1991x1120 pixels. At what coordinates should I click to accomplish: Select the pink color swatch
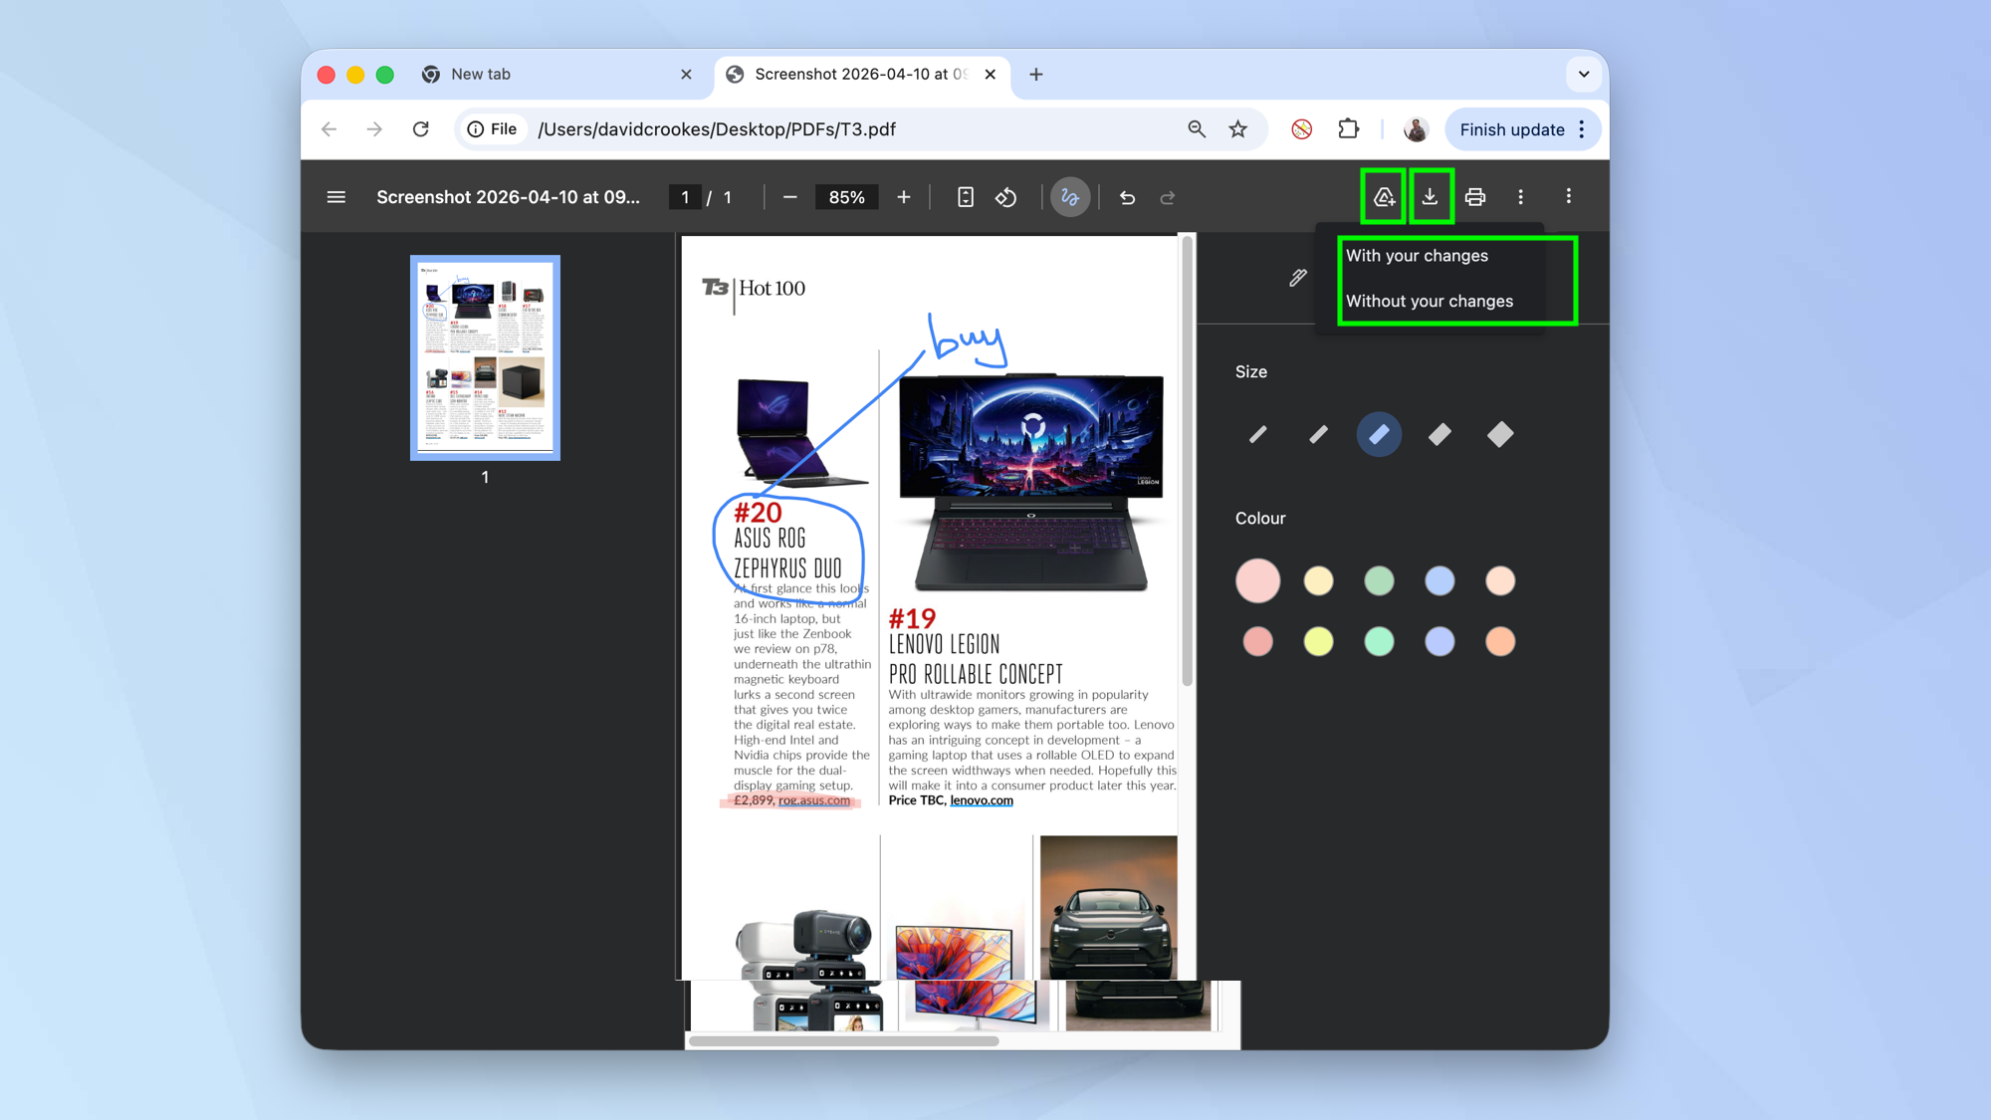tap(1257, 580)
